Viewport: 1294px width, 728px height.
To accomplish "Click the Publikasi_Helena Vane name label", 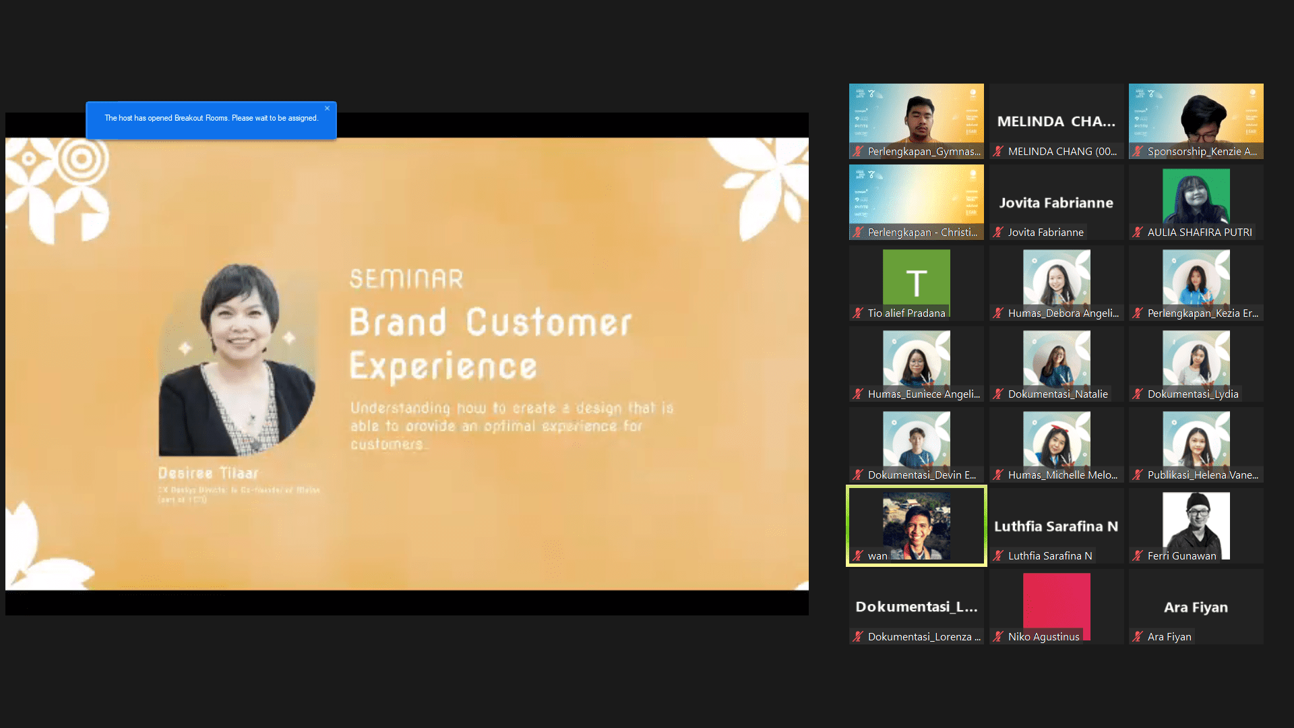I will coord(1202,475).
